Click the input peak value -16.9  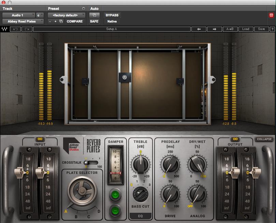[49, 124]
